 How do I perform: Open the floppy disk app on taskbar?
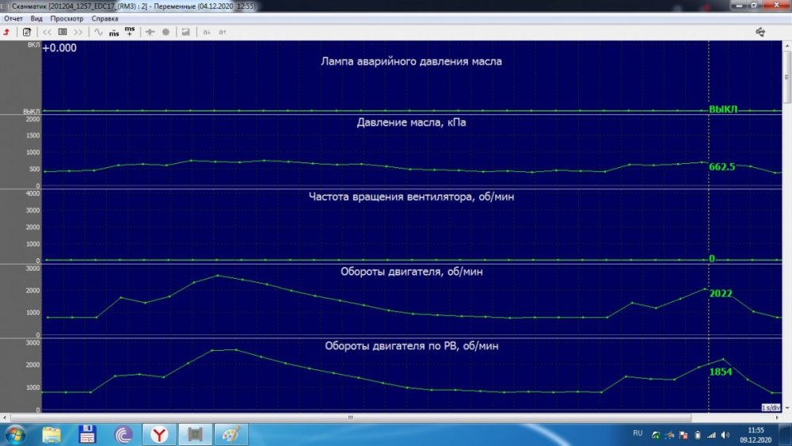click(87, 434)
